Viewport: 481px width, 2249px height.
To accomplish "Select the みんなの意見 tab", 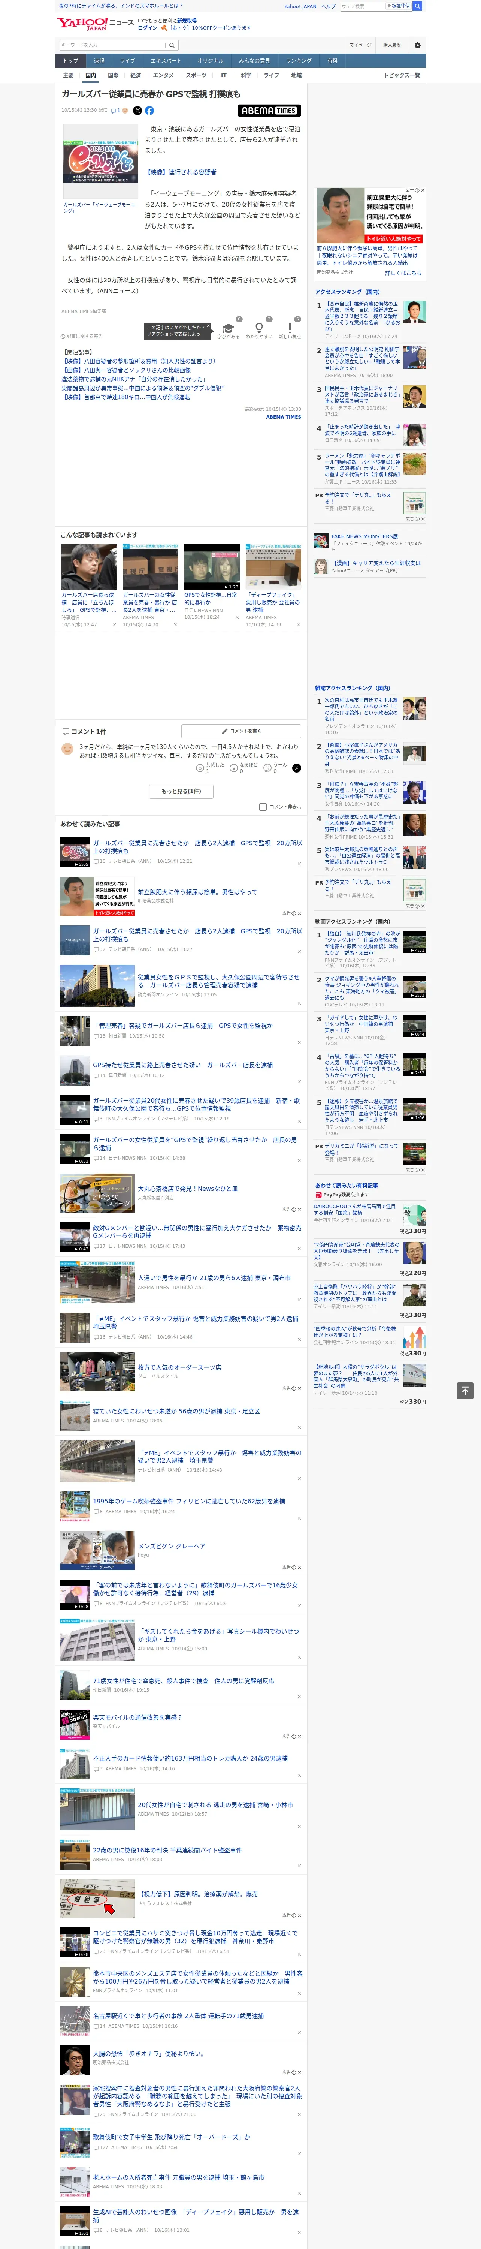I will [254, 61].
